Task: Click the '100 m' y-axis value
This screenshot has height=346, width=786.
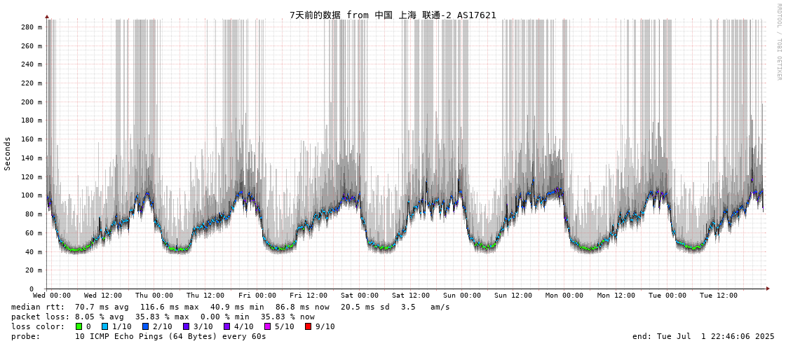Action: (32, 195)
